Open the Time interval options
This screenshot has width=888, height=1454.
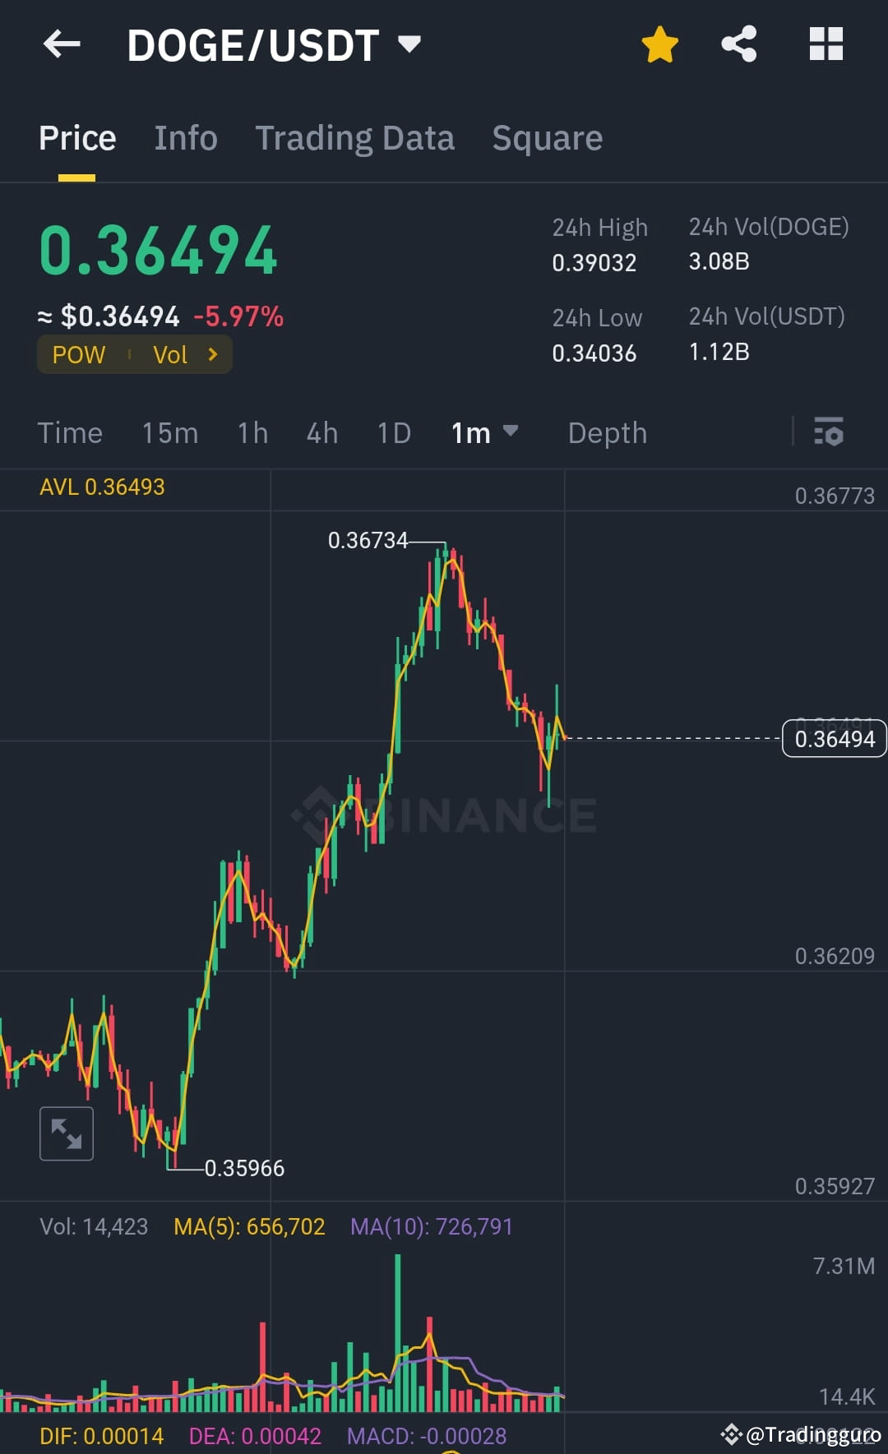(x=70, y=432)
